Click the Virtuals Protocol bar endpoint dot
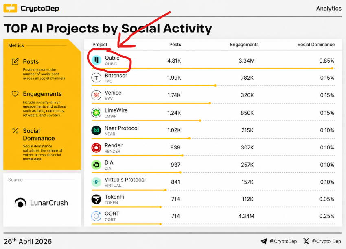 pyautogui.click(x=166, y=190)
